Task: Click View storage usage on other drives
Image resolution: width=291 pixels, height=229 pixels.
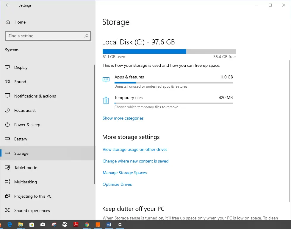Action: [135, 150]
